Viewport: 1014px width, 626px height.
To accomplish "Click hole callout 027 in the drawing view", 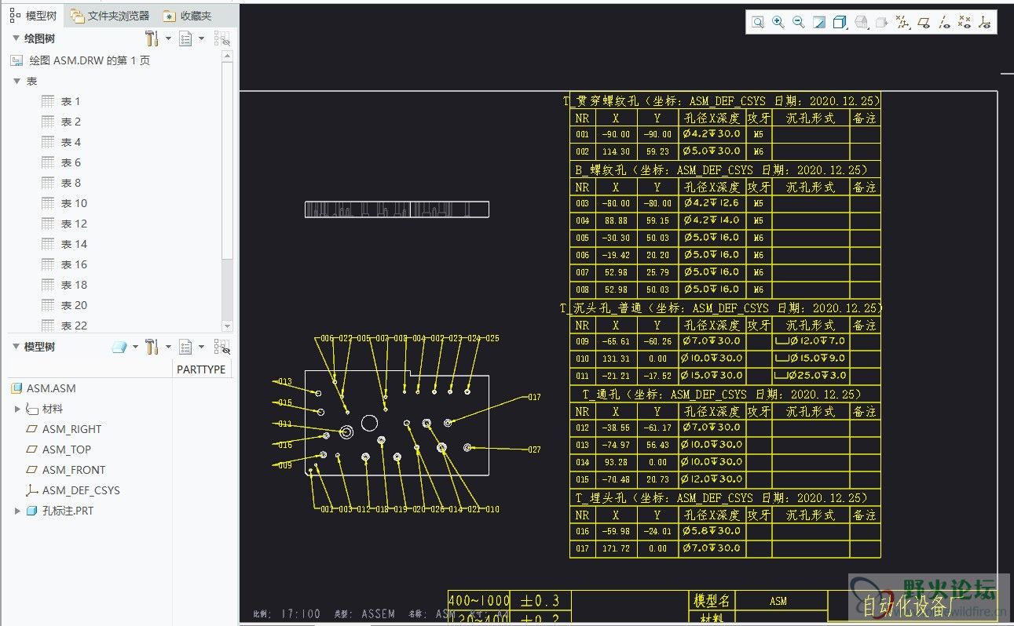I will click(534, 449).
